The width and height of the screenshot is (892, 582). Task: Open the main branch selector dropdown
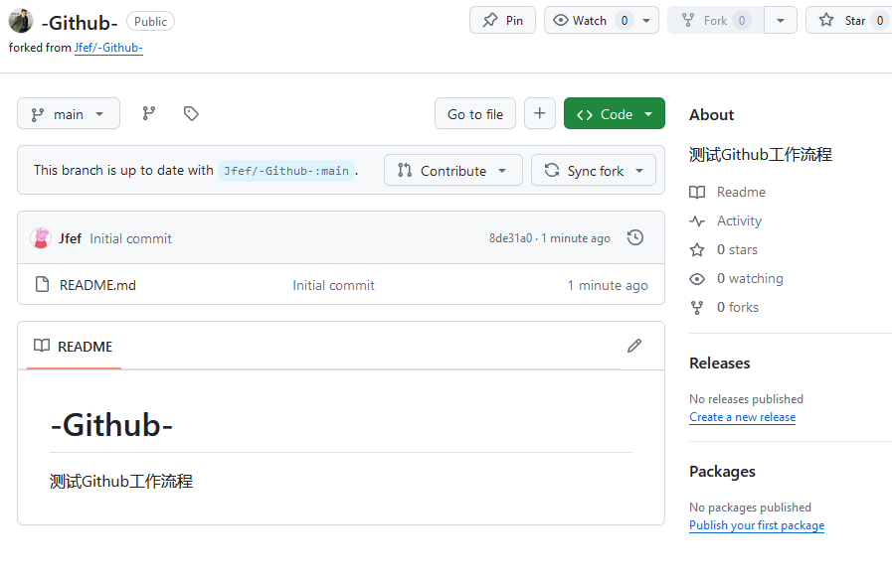(x=69, y=113)
